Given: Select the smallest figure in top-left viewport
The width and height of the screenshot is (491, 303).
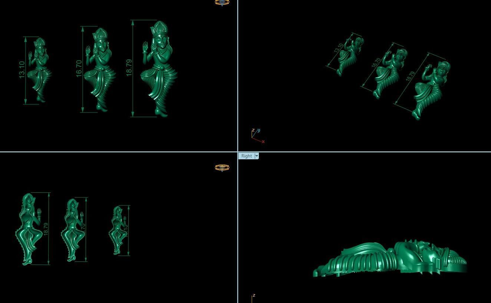Looking at the screenshot, I should (39, 70).
